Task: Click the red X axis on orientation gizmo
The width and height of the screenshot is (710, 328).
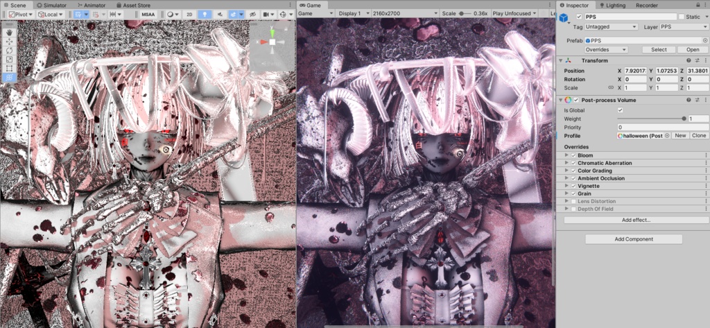Action: point(263,42)
